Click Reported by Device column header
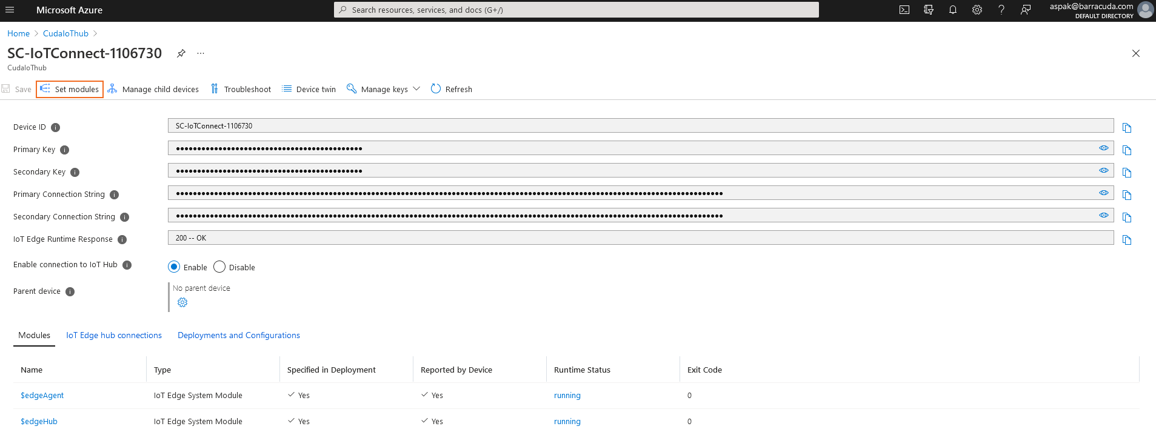Image resolution: width=1156 pixels, height=432 pixels. click(x=456, y=370)
